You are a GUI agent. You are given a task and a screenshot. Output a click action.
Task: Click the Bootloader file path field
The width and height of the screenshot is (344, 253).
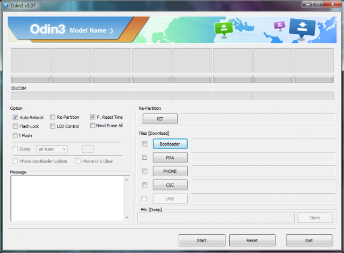point(264,144)
